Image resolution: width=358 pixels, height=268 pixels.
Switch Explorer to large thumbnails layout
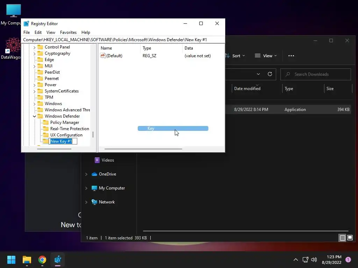point(350,238)
